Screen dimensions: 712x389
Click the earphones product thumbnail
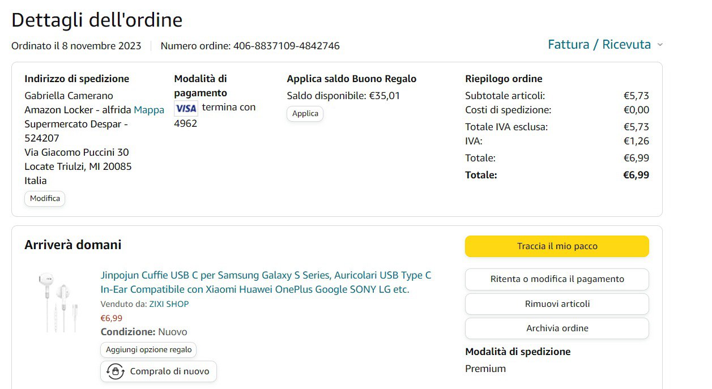click(57, 301)
